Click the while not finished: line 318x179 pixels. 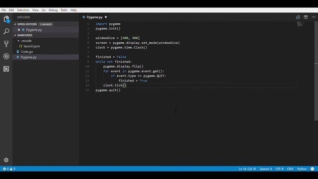point(114,62)
